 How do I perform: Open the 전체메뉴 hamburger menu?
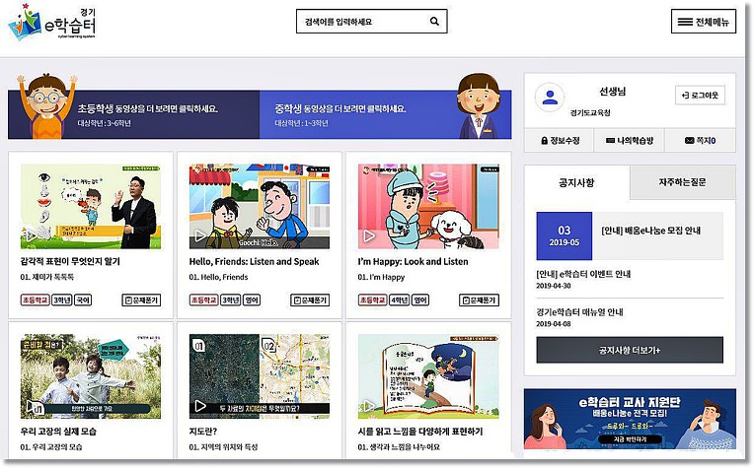[x=703, y=22]
